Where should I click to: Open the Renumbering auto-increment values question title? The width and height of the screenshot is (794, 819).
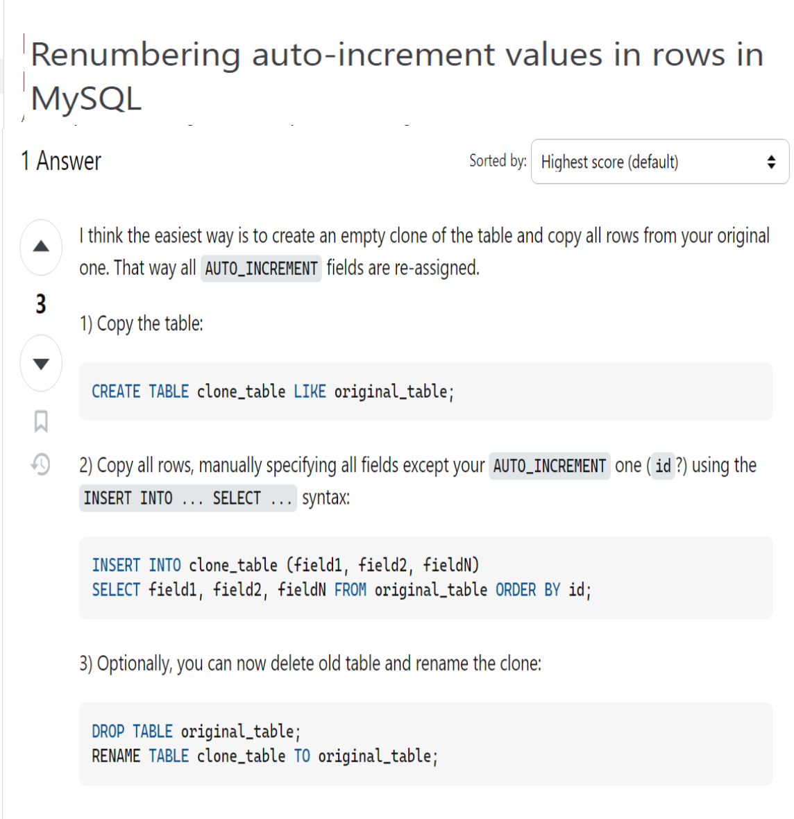396,76
